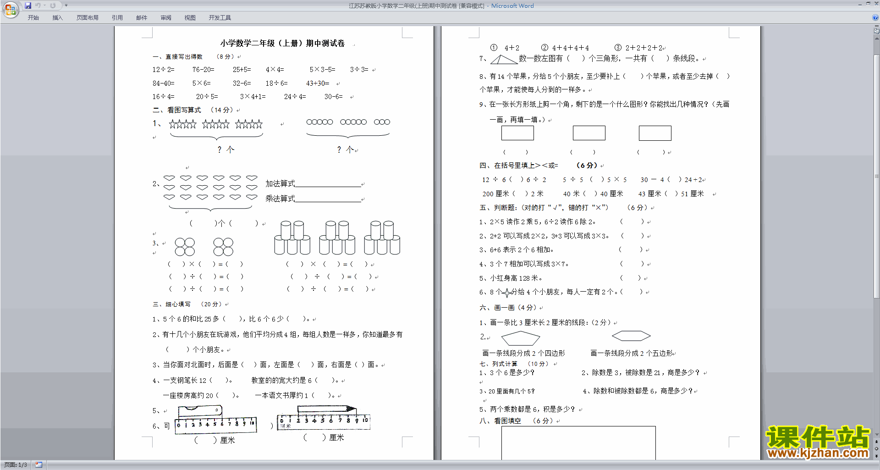
Task: Click the Save icon in Quick Access Toolbar
Action: coord(28,6)
